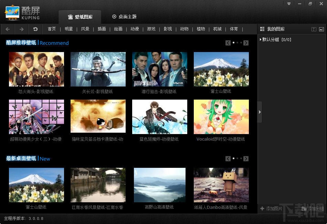Open the 潜行狙击 wallpaper thumbnail
The image size is (327, 224).
coord(160,69)
